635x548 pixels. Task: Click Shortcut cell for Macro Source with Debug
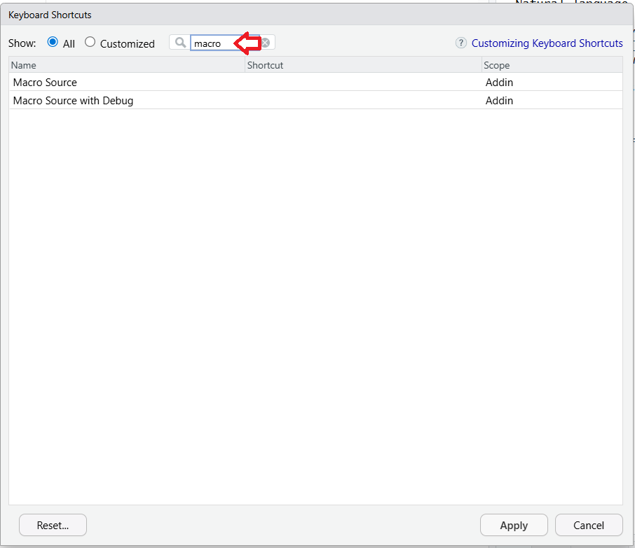[x=363, y=101]
